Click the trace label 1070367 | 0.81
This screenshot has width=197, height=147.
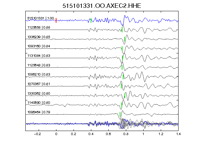pyautogui.click(x=39, y=84)
